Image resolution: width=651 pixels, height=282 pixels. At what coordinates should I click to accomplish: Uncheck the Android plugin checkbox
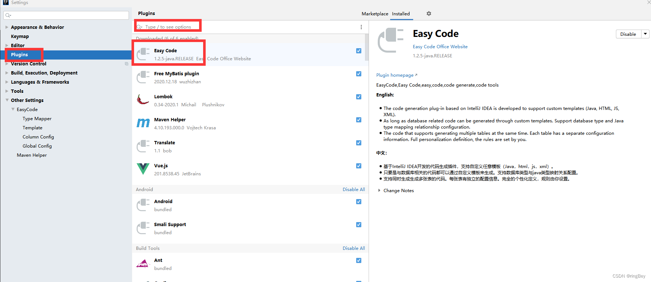[x=359, y=202]
